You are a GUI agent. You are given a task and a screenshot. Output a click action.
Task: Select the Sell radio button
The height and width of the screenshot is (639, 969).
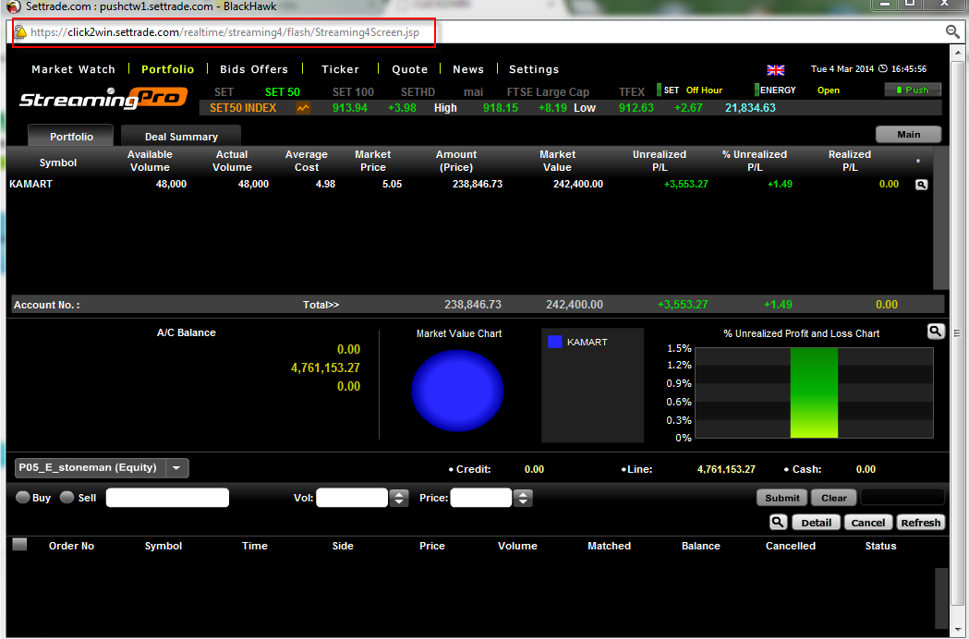(67, 498)
